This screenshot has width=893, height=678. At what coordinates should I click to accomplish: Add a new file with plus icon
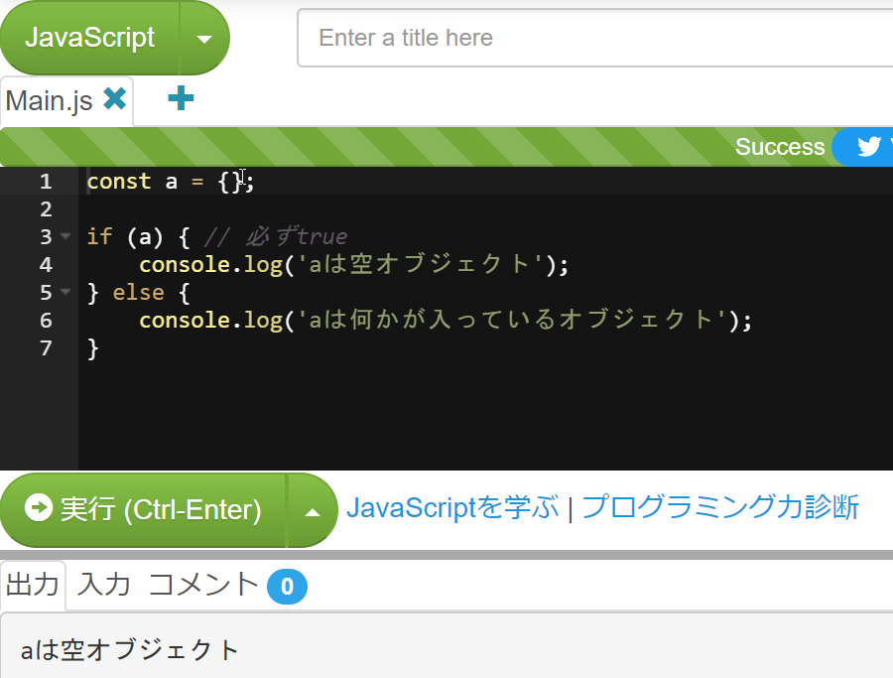[182, 98]
